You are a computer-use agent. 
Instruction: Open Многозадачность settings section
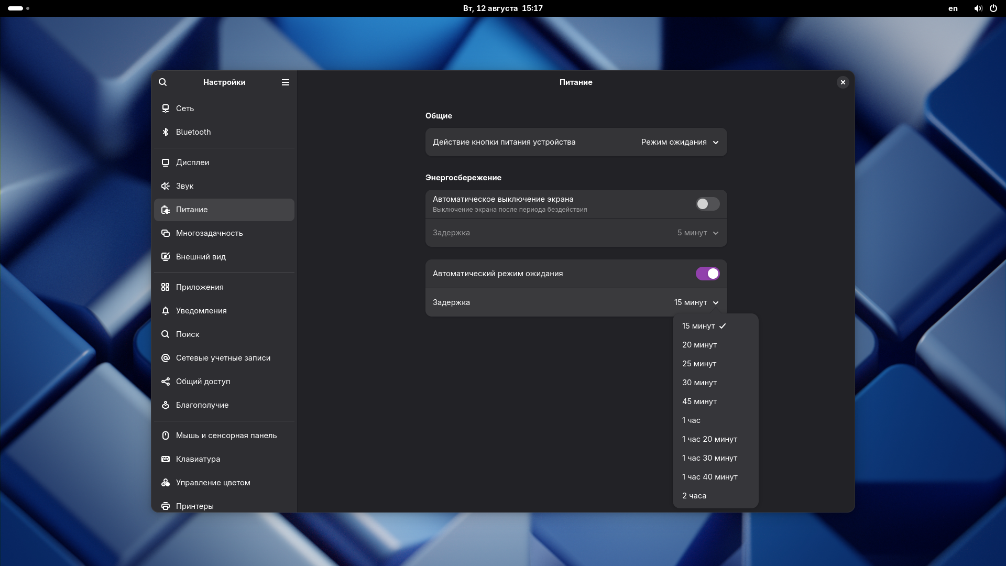point(209,233)
